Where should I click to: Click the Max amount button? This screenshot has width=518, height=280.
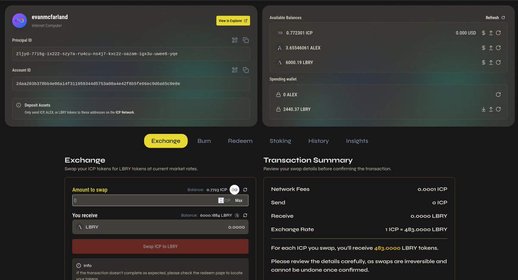[239, 200]
